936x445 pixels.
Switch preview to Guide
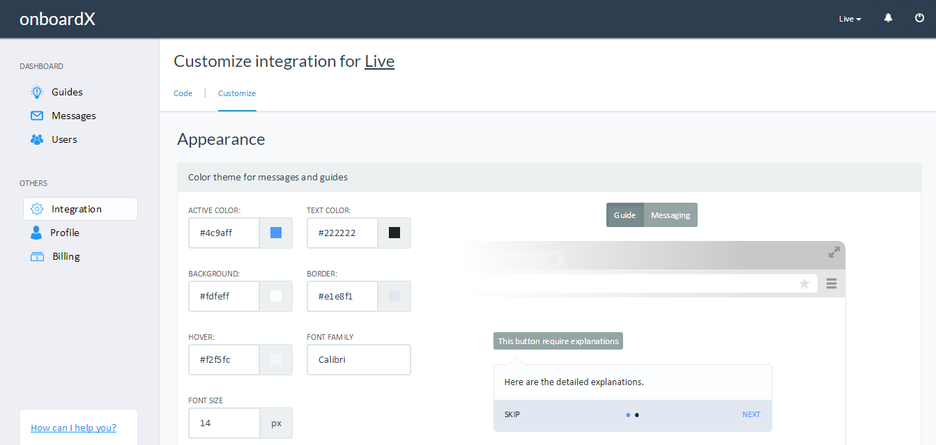pyautogui.click(x=624, y=215)
